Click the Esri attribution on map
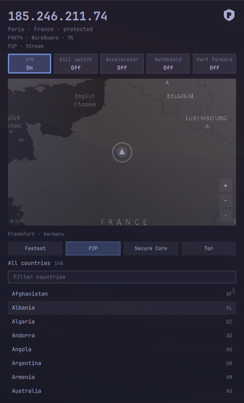The height and width of the screenshot is (403, 244). tap(17, 221)
